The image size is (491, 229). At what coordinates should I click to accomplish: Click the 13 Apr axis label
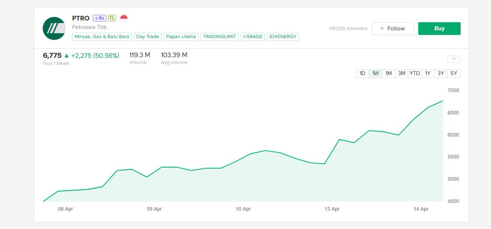coord(332,209)
